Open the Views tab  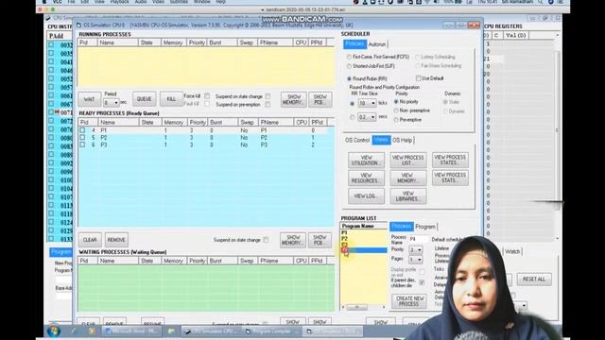coord(381,140)
